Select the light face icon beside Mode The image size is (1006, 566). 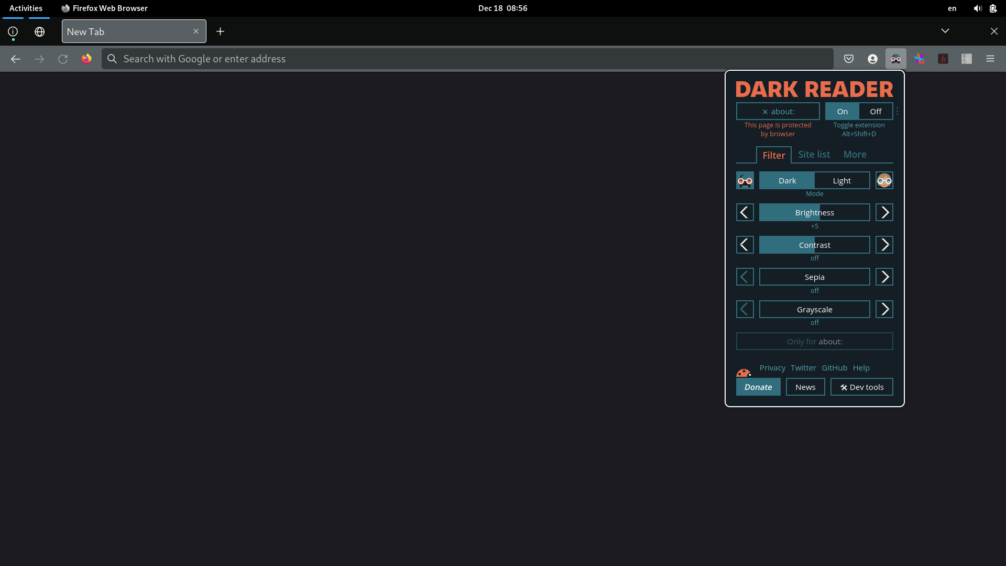tap(884, 180)
